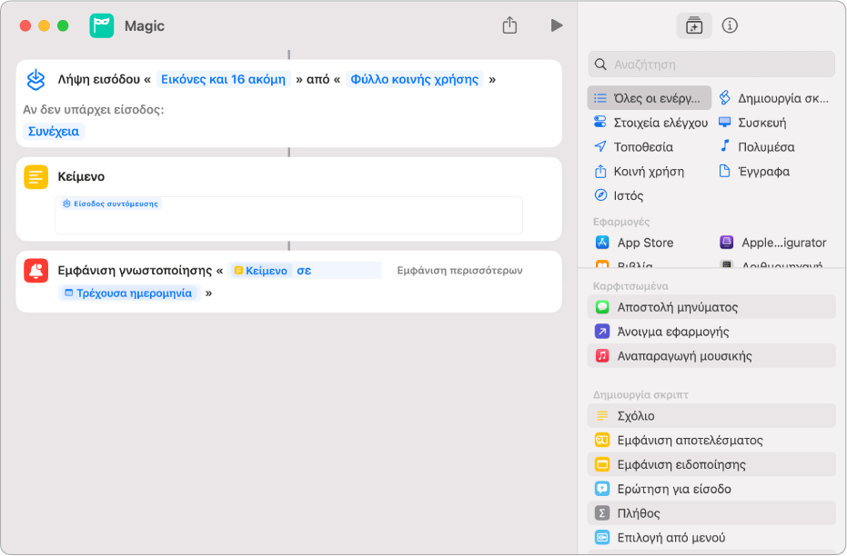Change Συνέχεια no-input behavior

click(54, 131)
